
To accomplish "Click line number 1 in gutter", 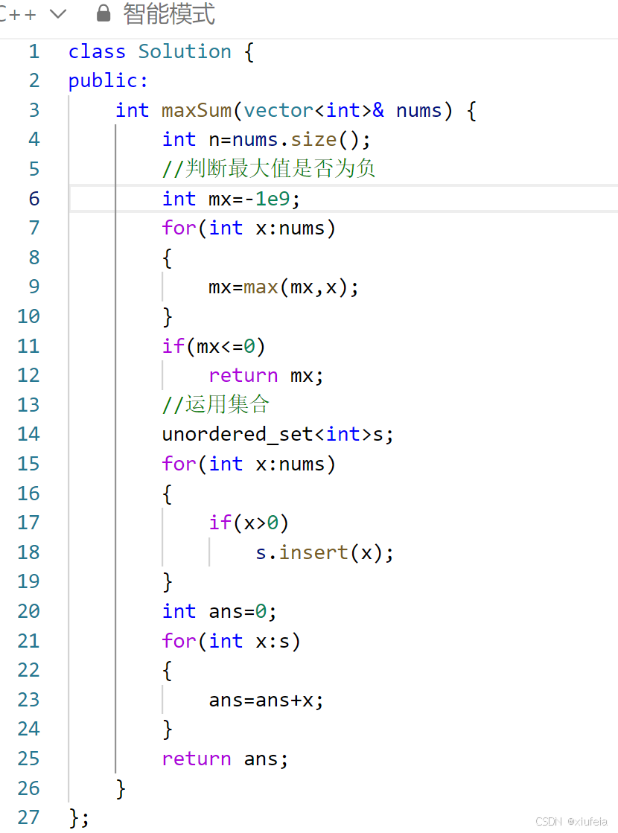I will point(34,51).
